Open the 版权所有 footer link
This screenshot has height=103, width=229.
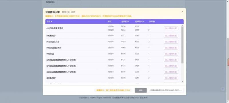[x=144, y=98]
